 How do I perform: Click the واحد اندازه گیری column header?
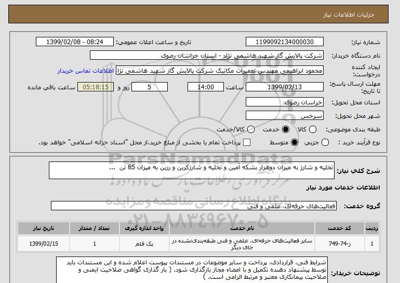point(144,228)
